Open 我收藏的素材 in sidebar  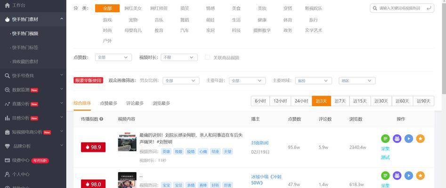click(x=25, y=62)
